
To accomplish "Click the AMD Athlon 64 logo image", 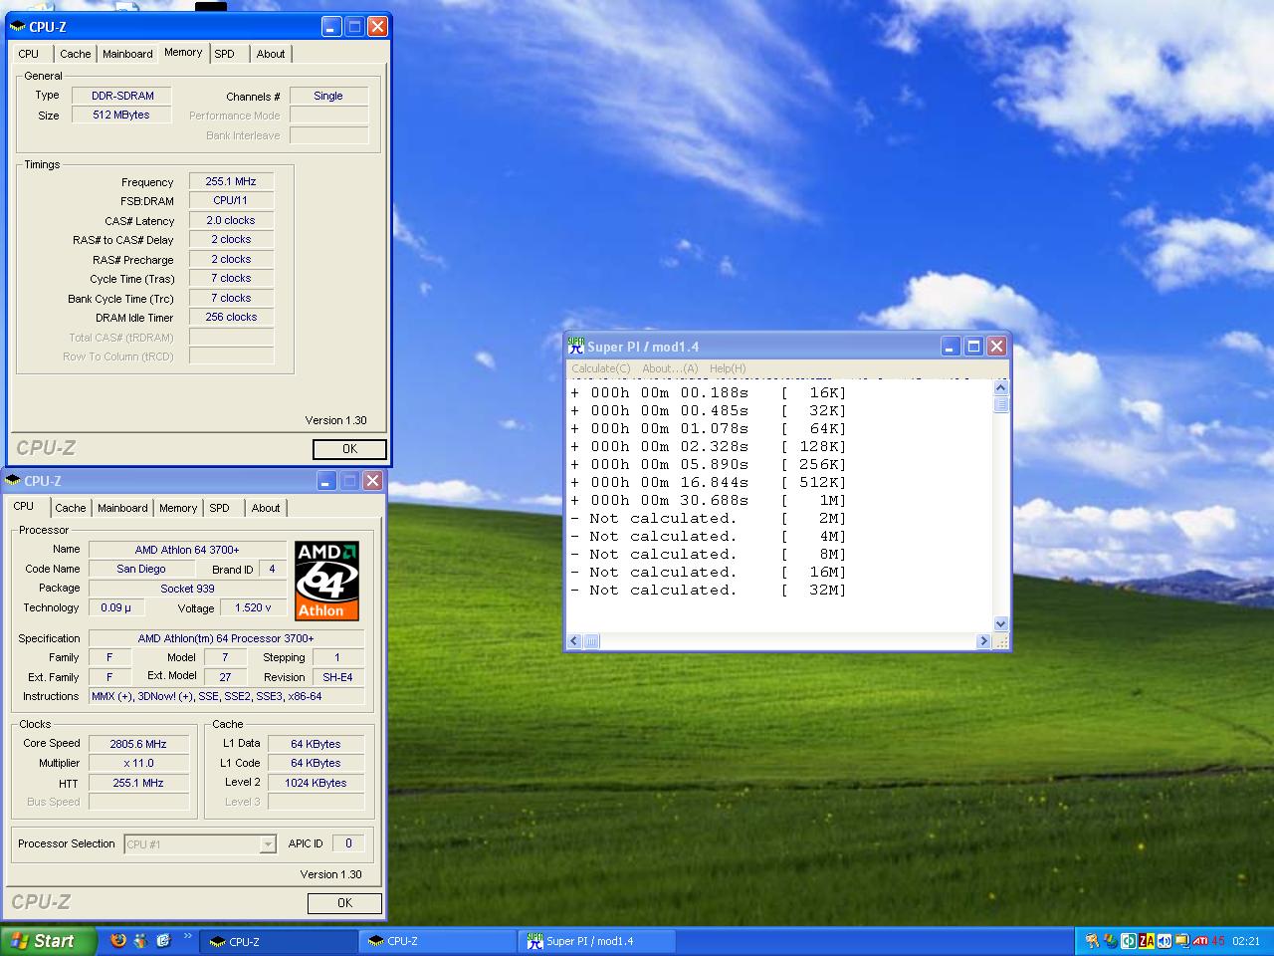I will tap(326, 581).
